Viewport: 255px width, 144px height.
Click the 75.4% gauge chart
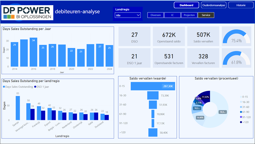tap(236, 37)
